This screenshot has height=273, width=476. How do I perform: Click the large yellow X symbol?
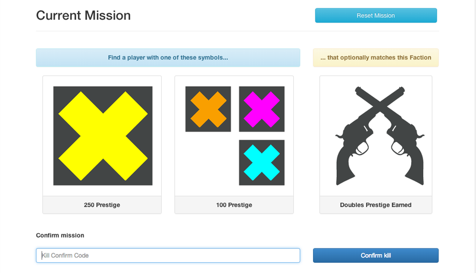[103, 136]
